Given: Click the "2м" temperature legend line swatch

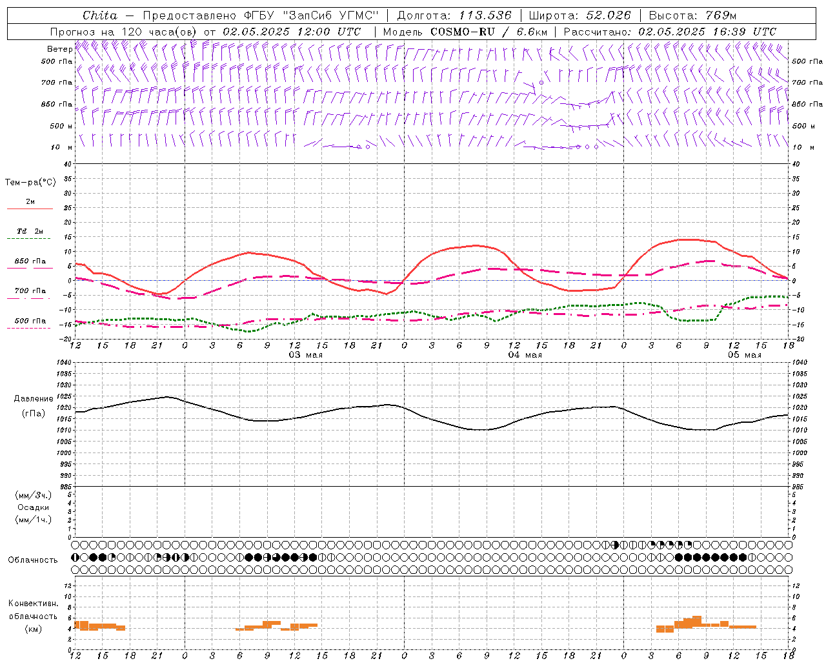Looking at the screenshot, I should [x=30, y=208].
